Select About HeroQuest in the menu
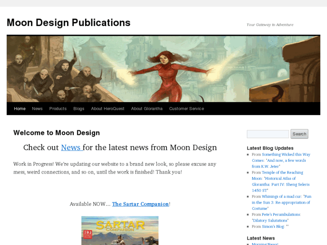The image size is (327, 245). pos(108,109)
